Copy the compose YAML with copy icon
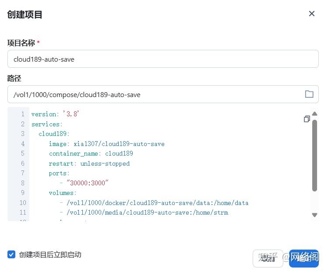This screenshot has width=328, height=271. [x=307, y=119]
